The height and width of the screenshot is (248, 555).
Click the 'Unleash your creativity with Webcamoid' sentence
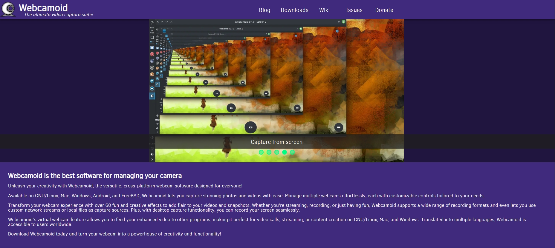125,186
